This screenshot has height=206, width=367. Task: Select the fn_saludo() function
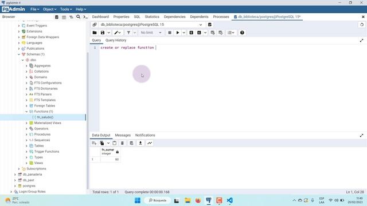[45, 117]
